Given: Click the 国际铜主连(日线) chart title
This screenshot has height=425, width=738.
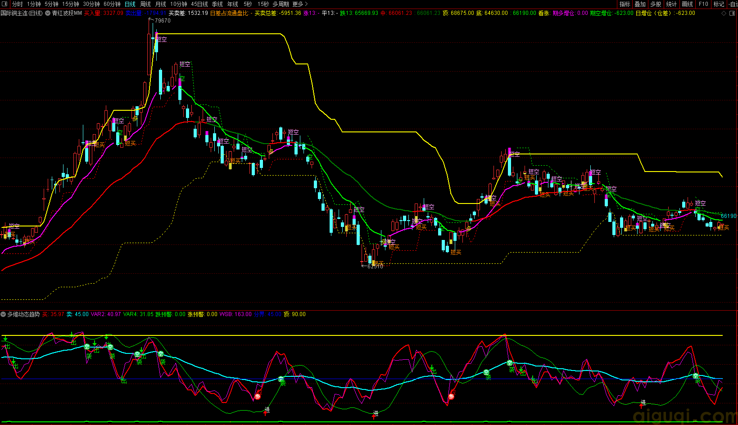Looking at the screenshot, I should pyautogui.click(x=22, y=13).
